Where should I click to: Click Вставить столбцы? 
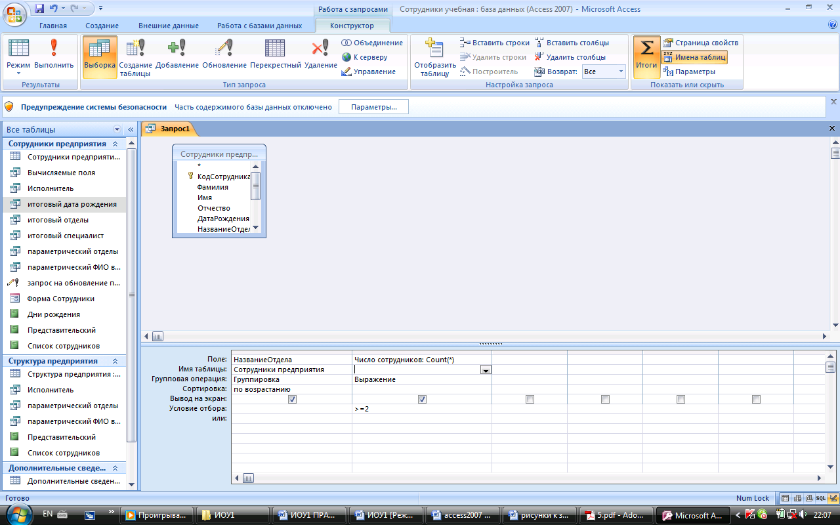572,43
